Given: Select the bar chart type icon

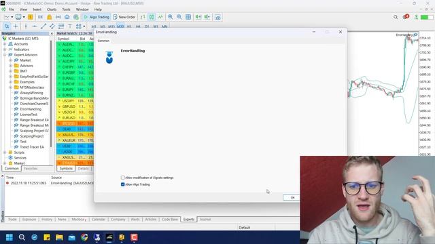Looking at the screenshot, I should click(x=143, y=17).
